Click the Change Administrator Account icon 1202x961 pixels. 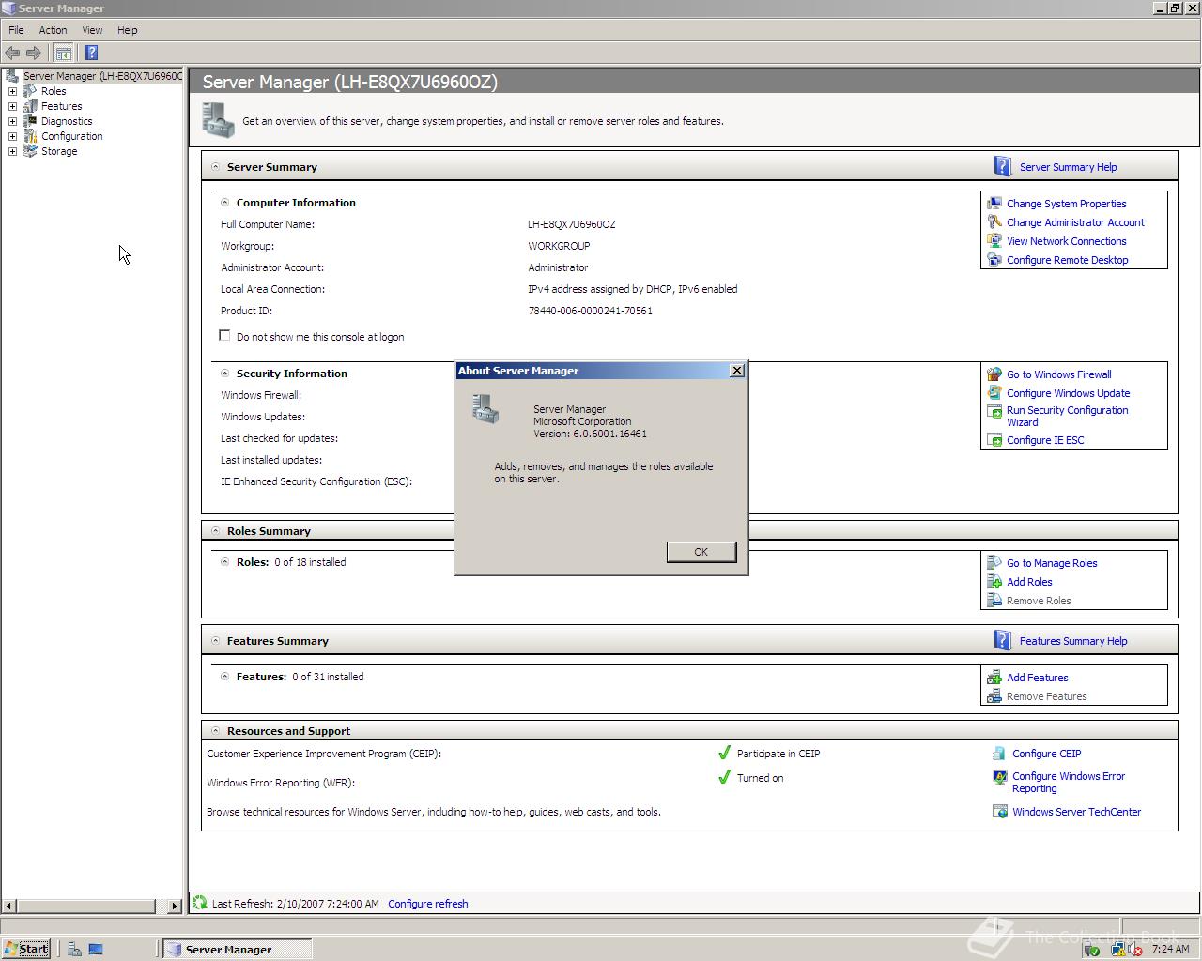[994, 221]
